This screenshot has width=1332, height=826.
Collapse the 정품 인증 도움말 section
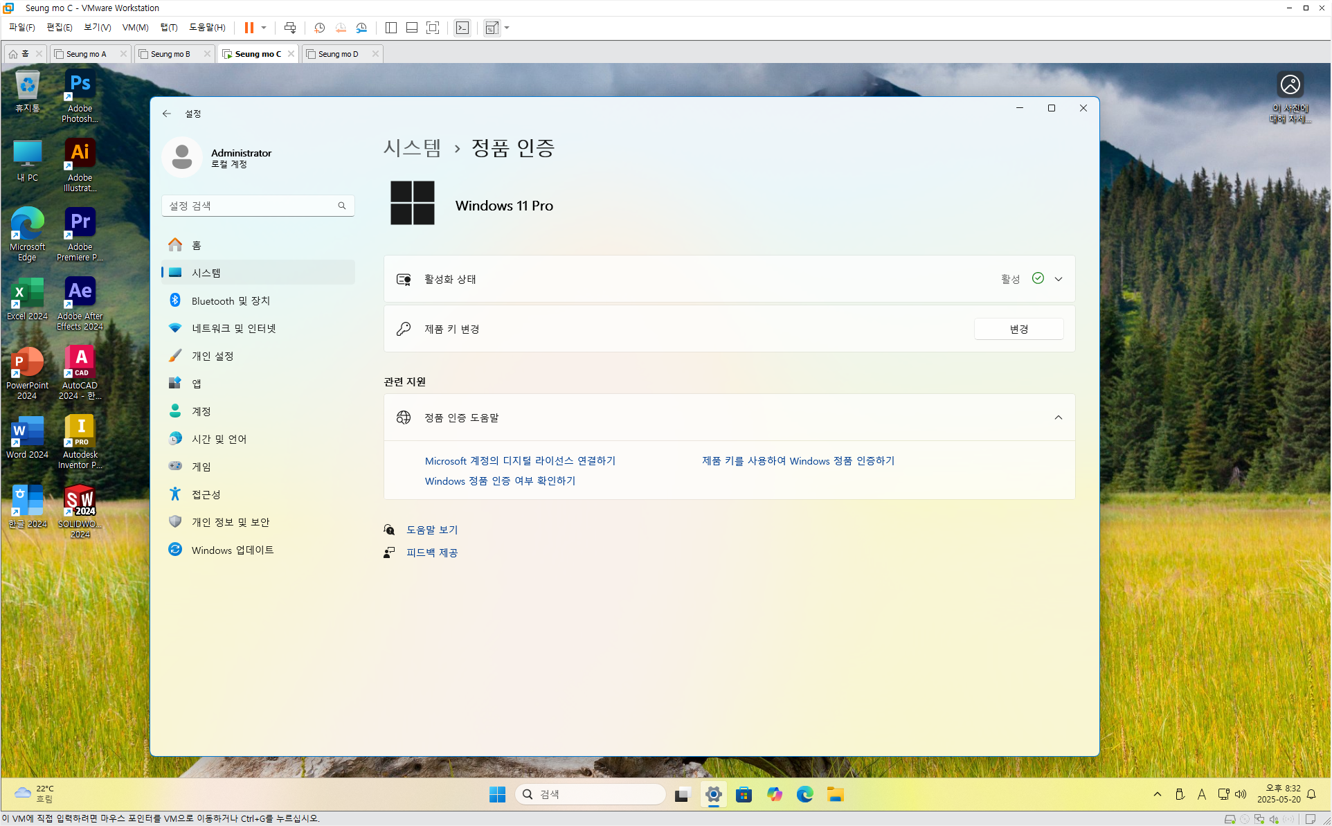(x=1059, y=418)
